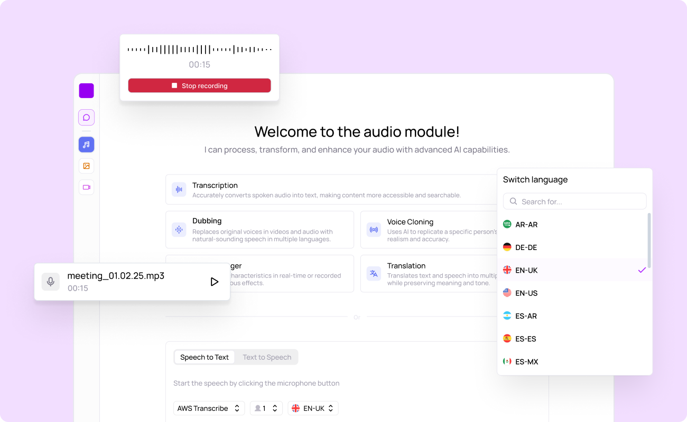Choose DE-DE from the language list
The width and height of the screenshot is (687, 422).
click(x=572, y=247)
